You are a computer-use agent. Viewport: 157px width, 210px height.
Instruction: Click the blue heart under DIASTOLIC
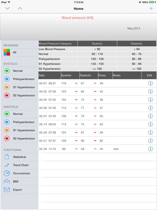coord(7,122)
